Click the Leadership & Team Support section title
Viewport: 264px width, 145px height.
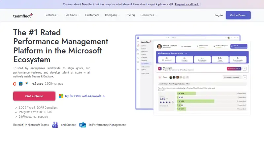click(174, 84)
